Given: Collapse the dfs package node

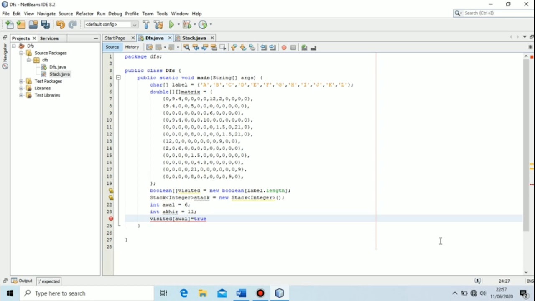Looking at the screenshot, I should pos(29,60).
